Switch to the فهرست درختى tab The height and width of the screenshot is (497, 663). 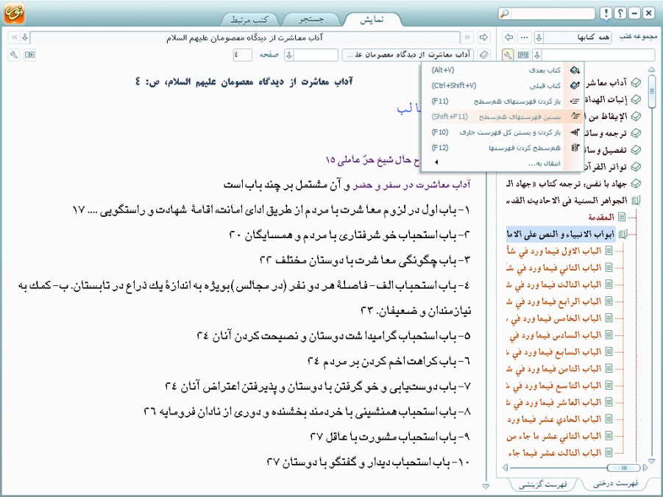616,484
